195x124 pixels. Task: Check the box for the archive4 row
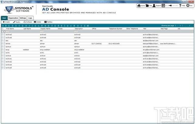pos(2,65)
